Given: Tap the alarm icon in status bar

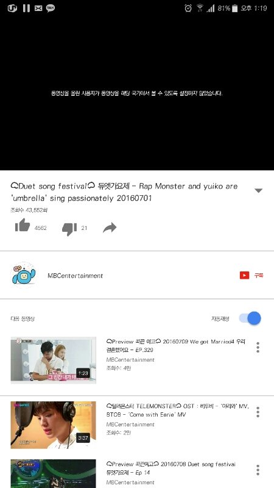Looking at the screenshot, I should 188,9.
